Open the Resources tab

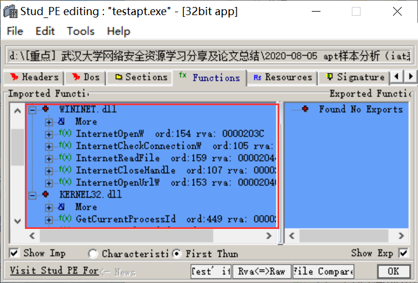pyautogui.click(x=283, y=78)
